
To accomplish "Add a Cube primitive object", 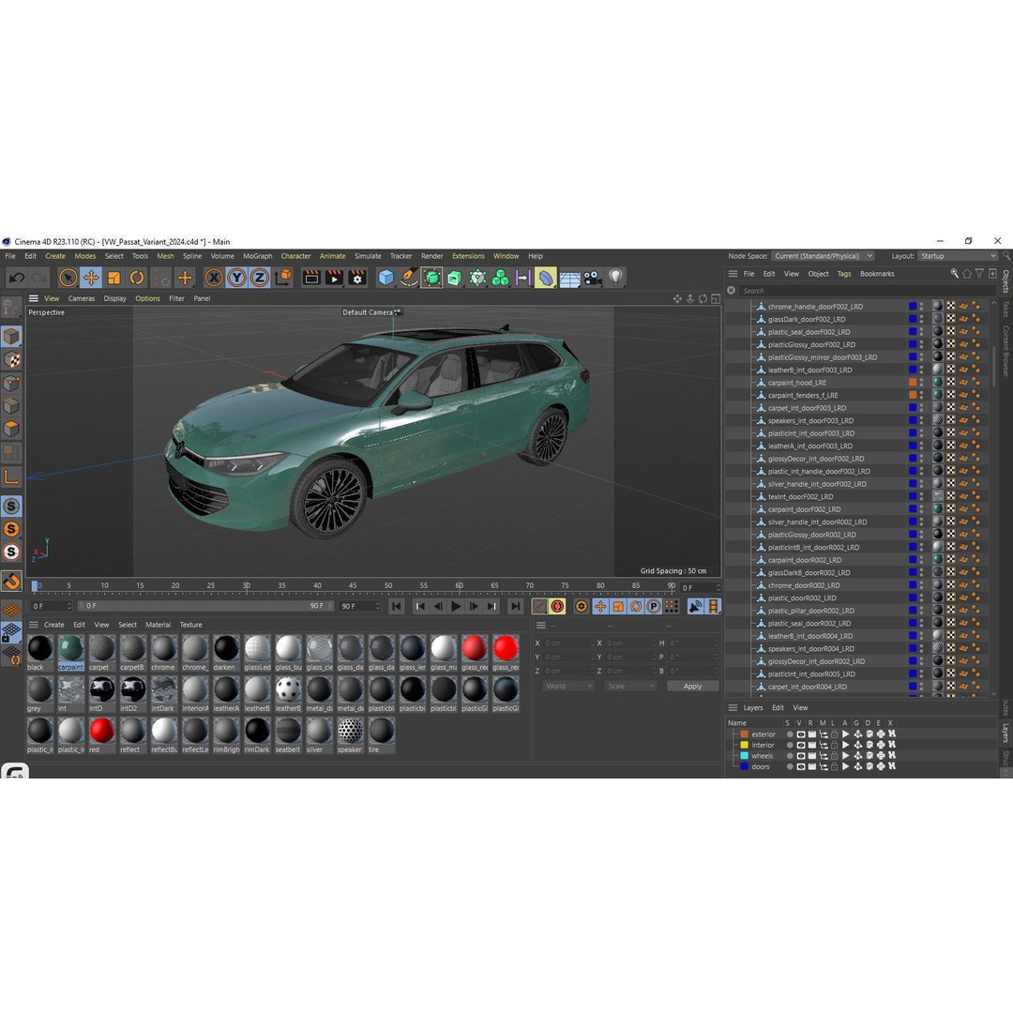I will click(386, 278).
